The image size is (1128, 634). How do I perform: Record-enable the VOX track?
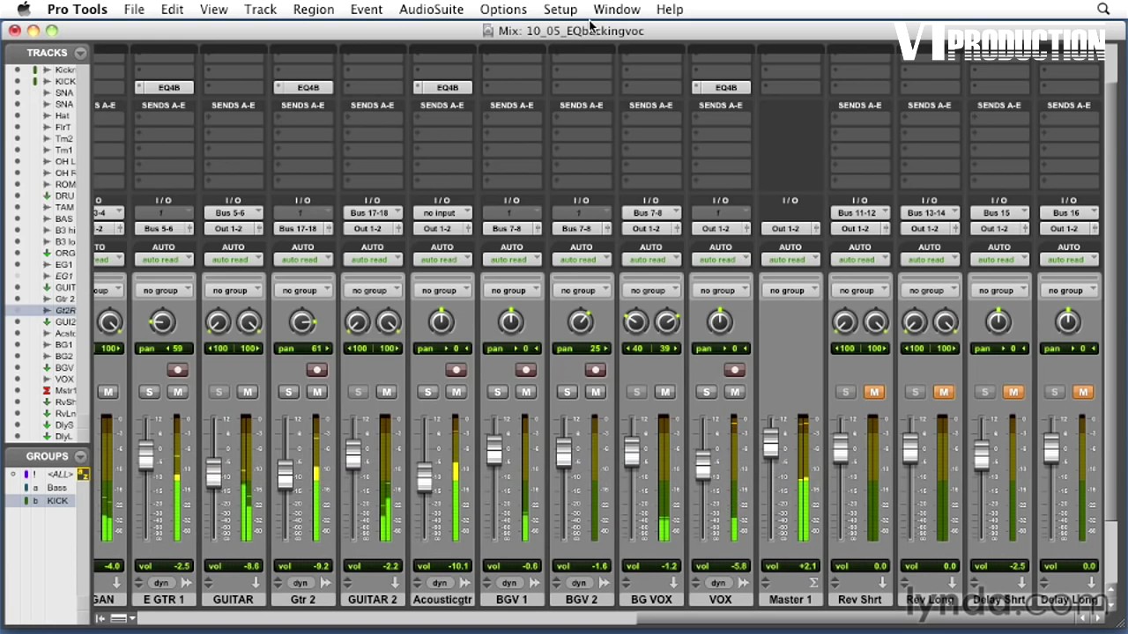(x=735, y=370)
